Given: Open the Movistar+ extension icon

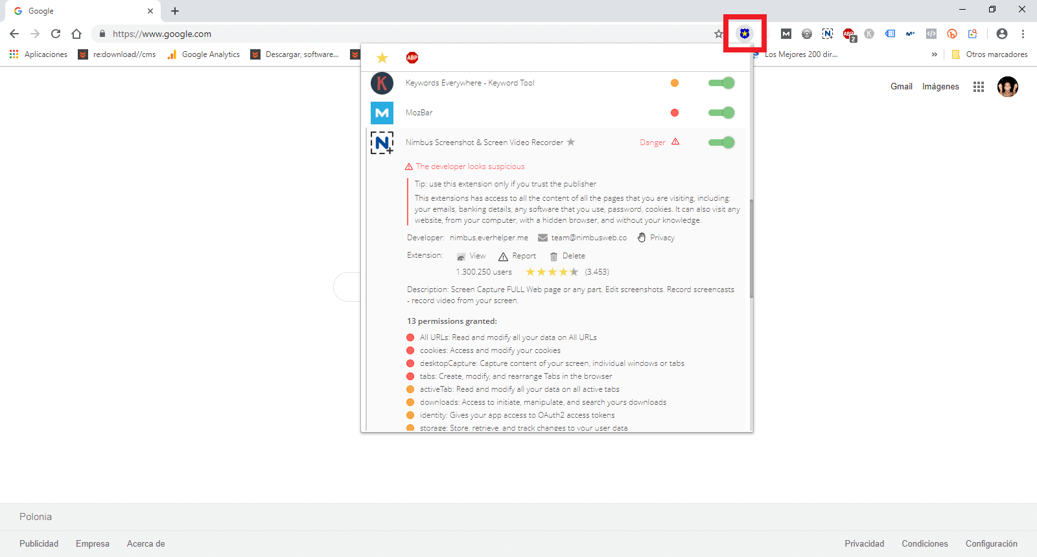Looking at the screenshot, I should (x=911, y=34).
